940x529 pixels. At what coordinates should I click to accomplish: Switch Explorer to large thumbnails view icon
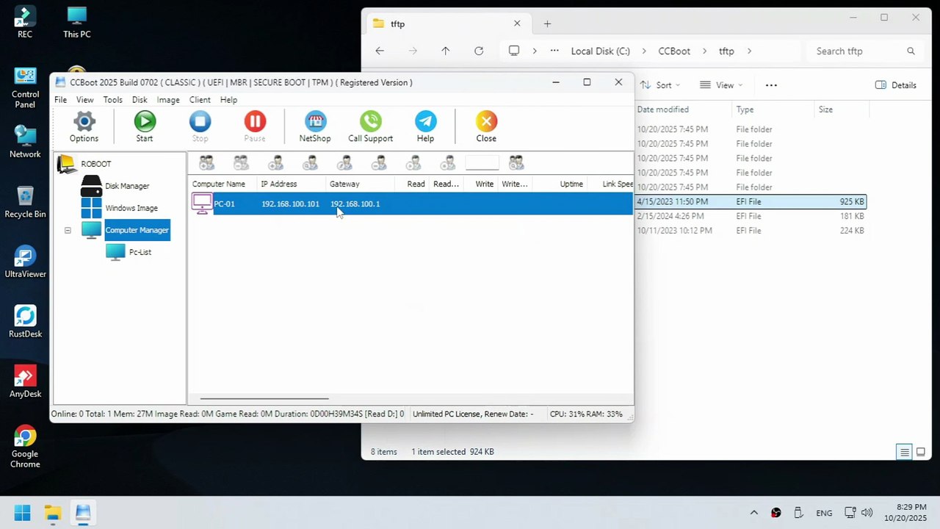921,452
